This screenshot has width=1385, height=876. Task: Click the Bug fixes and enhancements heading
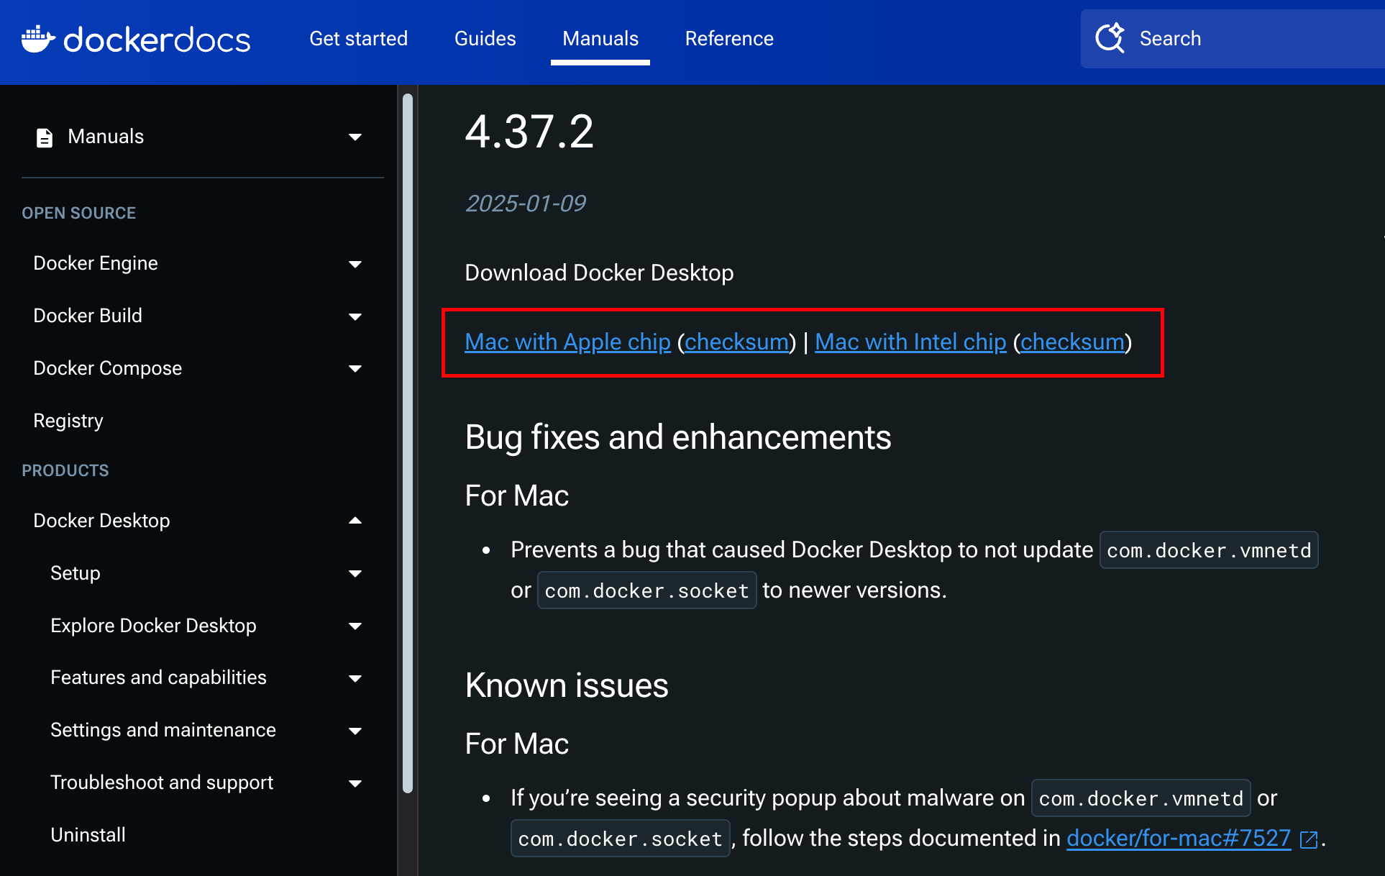tap(678, 437)
